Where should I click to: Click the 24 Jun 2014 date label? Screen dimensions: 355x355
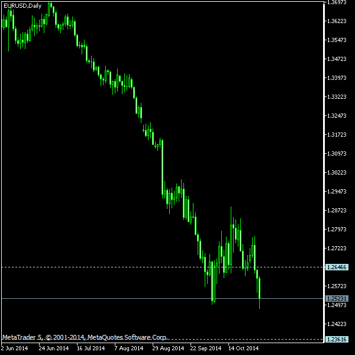(54, 348)
